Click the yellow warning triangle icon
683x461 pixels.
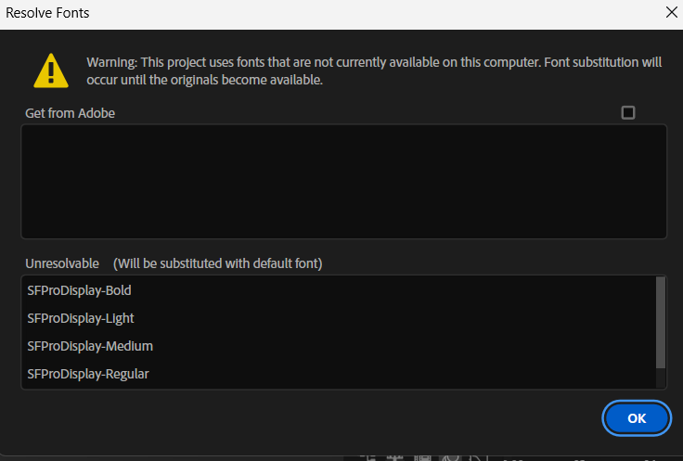tap(51, 70)
